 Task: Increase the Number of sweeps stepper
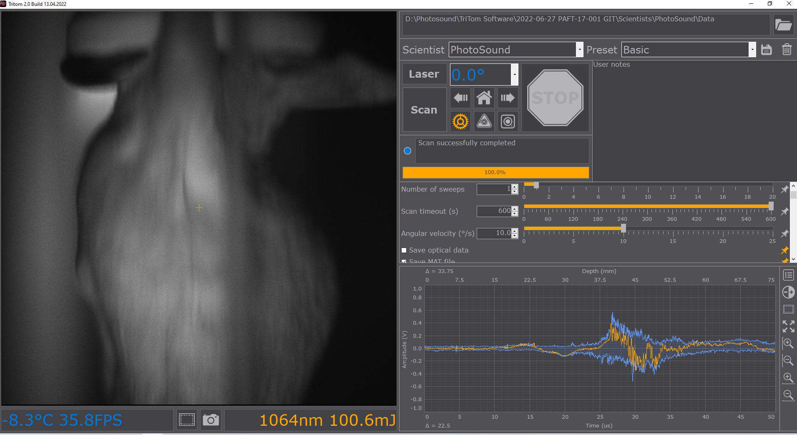click(515, 187)
